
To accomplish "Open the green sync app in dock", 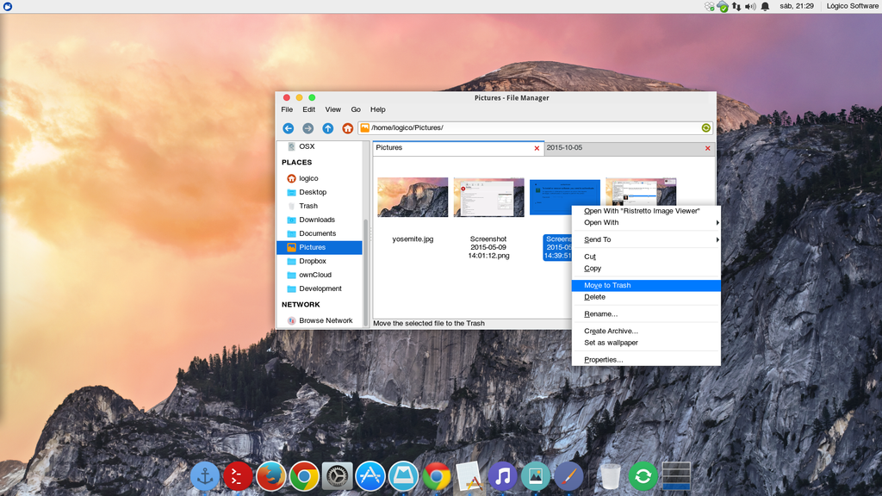I will pos(643,477).
